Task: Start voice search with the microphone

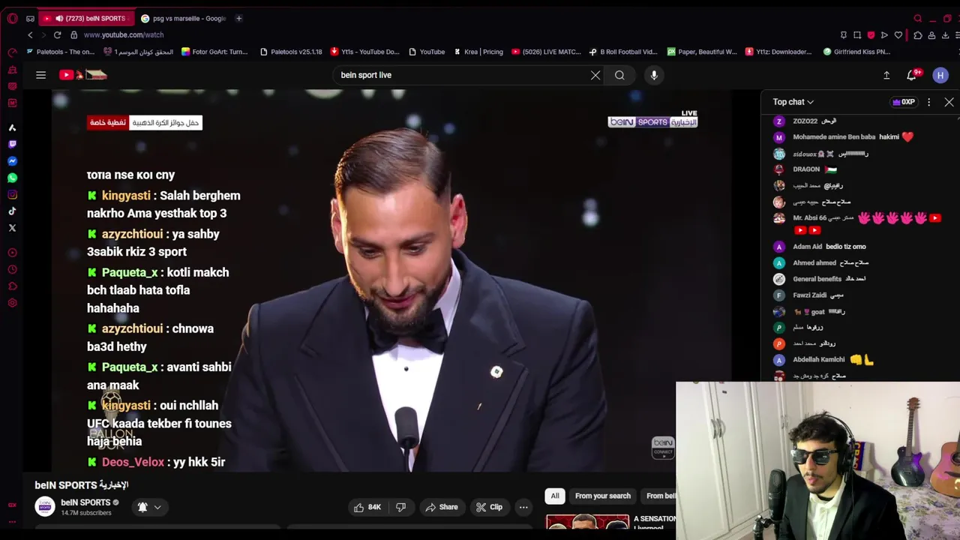Action: click(x=654, y=75)
